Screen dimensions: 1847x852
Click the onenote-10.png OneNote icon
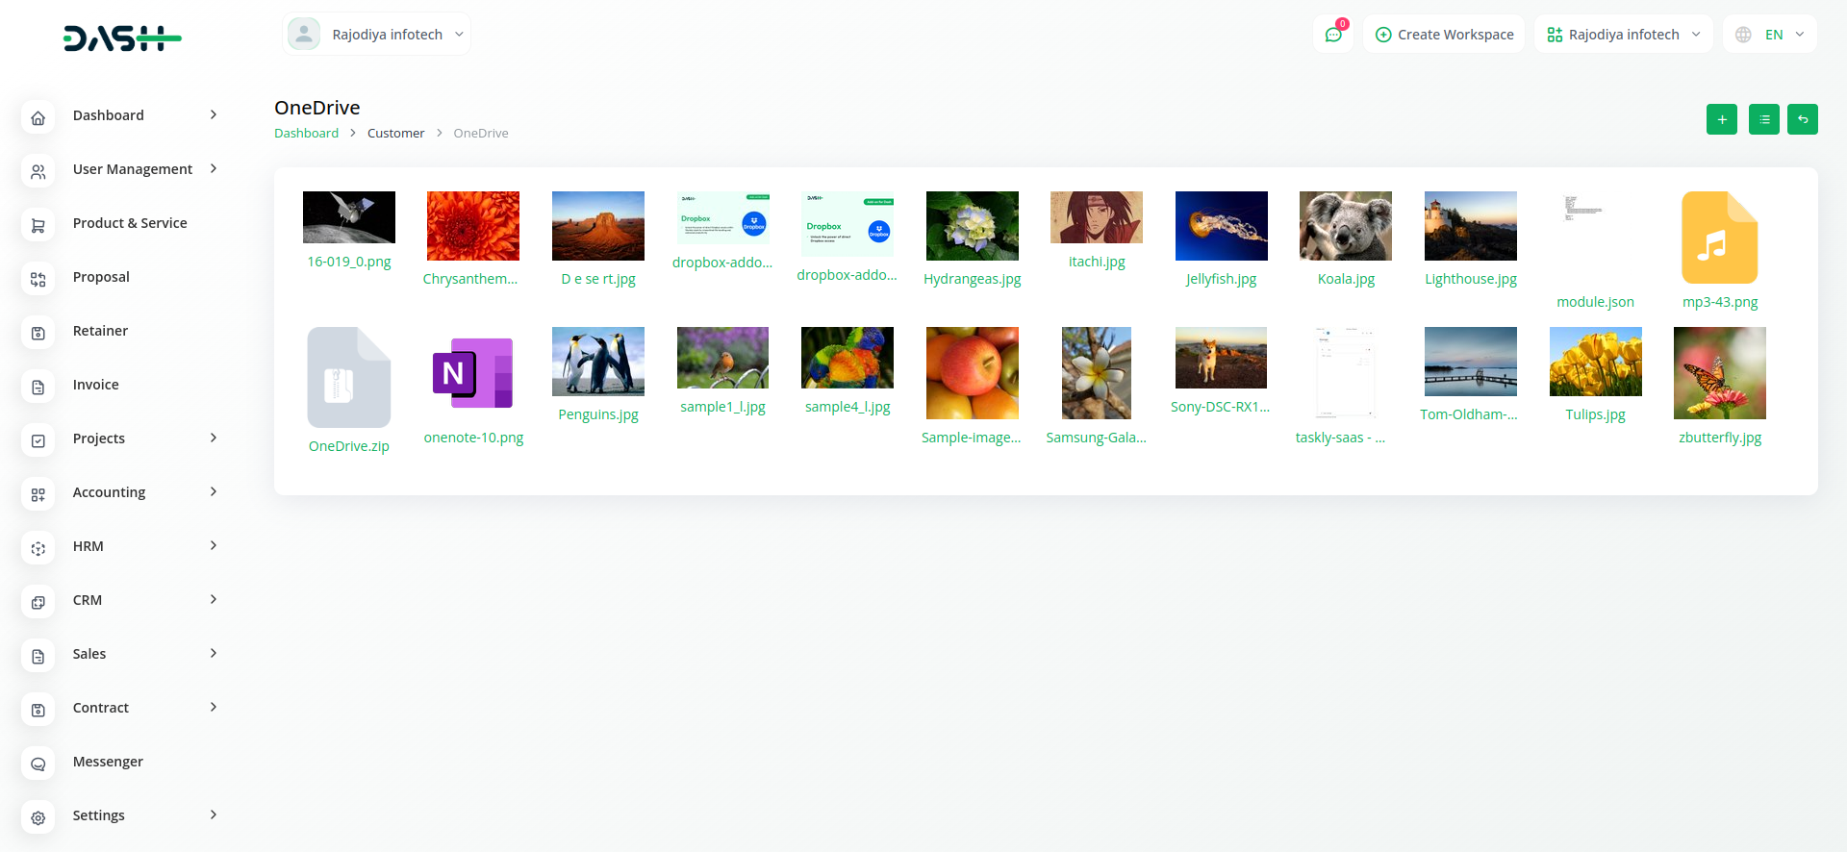pyautogui.click(x=473, y=373)
